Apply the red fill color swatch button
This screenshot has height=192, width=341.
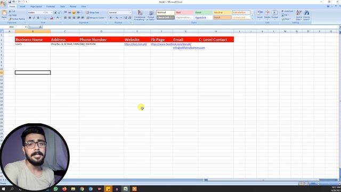tap(52, 18)
